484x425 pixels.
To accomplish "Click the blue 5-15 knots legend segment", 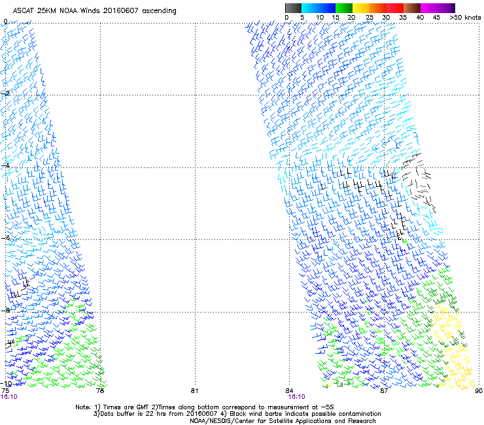I will (319, 8).
